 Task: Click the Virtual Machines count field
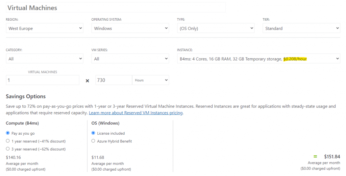(43, 80)
